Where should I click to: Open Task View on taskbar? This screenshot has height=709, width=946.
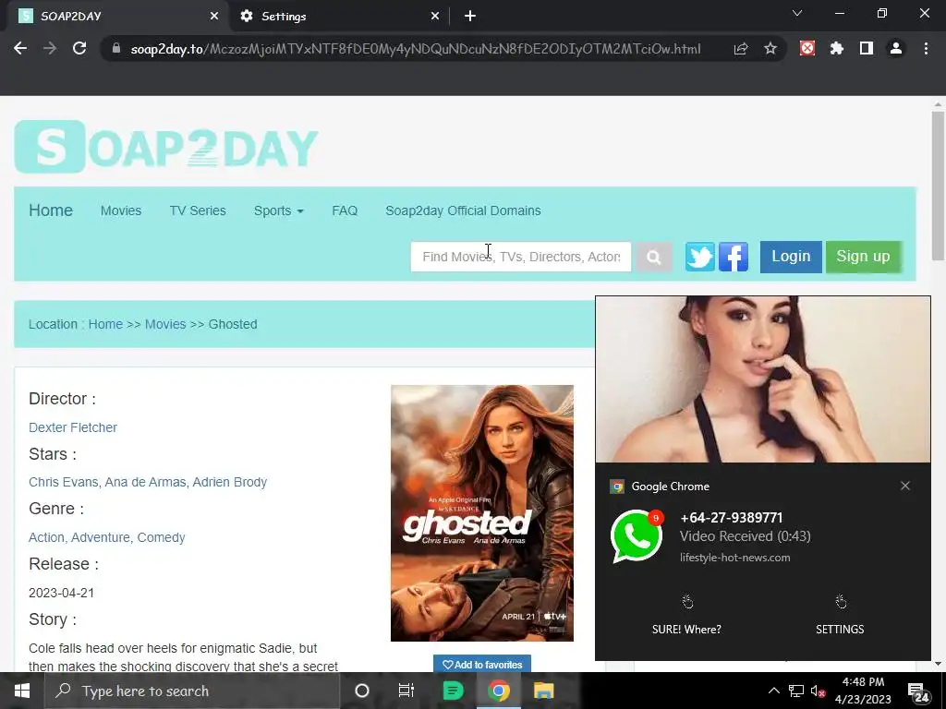406,691
